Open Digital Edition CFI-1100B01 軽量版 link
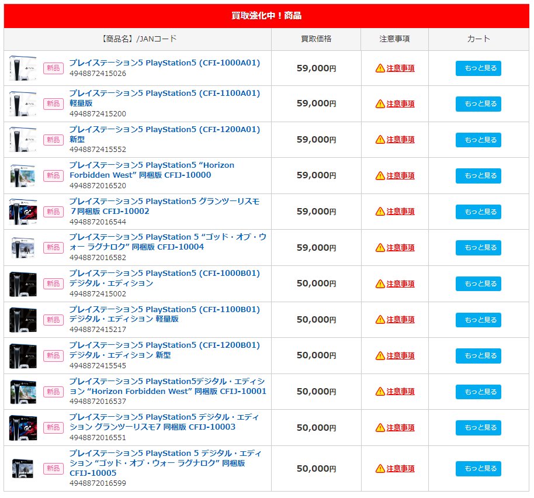534x498 pixels. pos(165,314)
